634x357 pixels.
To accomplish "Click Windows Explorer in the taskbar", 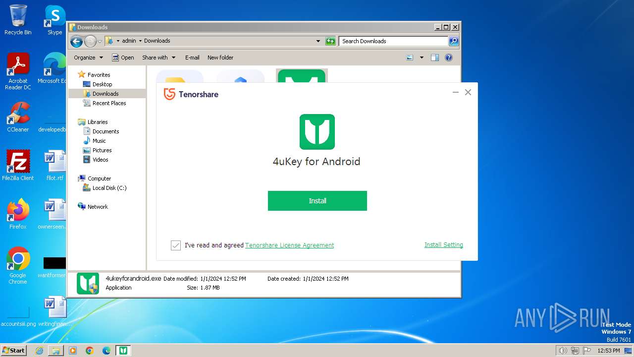I will click(x=56, y=351).
